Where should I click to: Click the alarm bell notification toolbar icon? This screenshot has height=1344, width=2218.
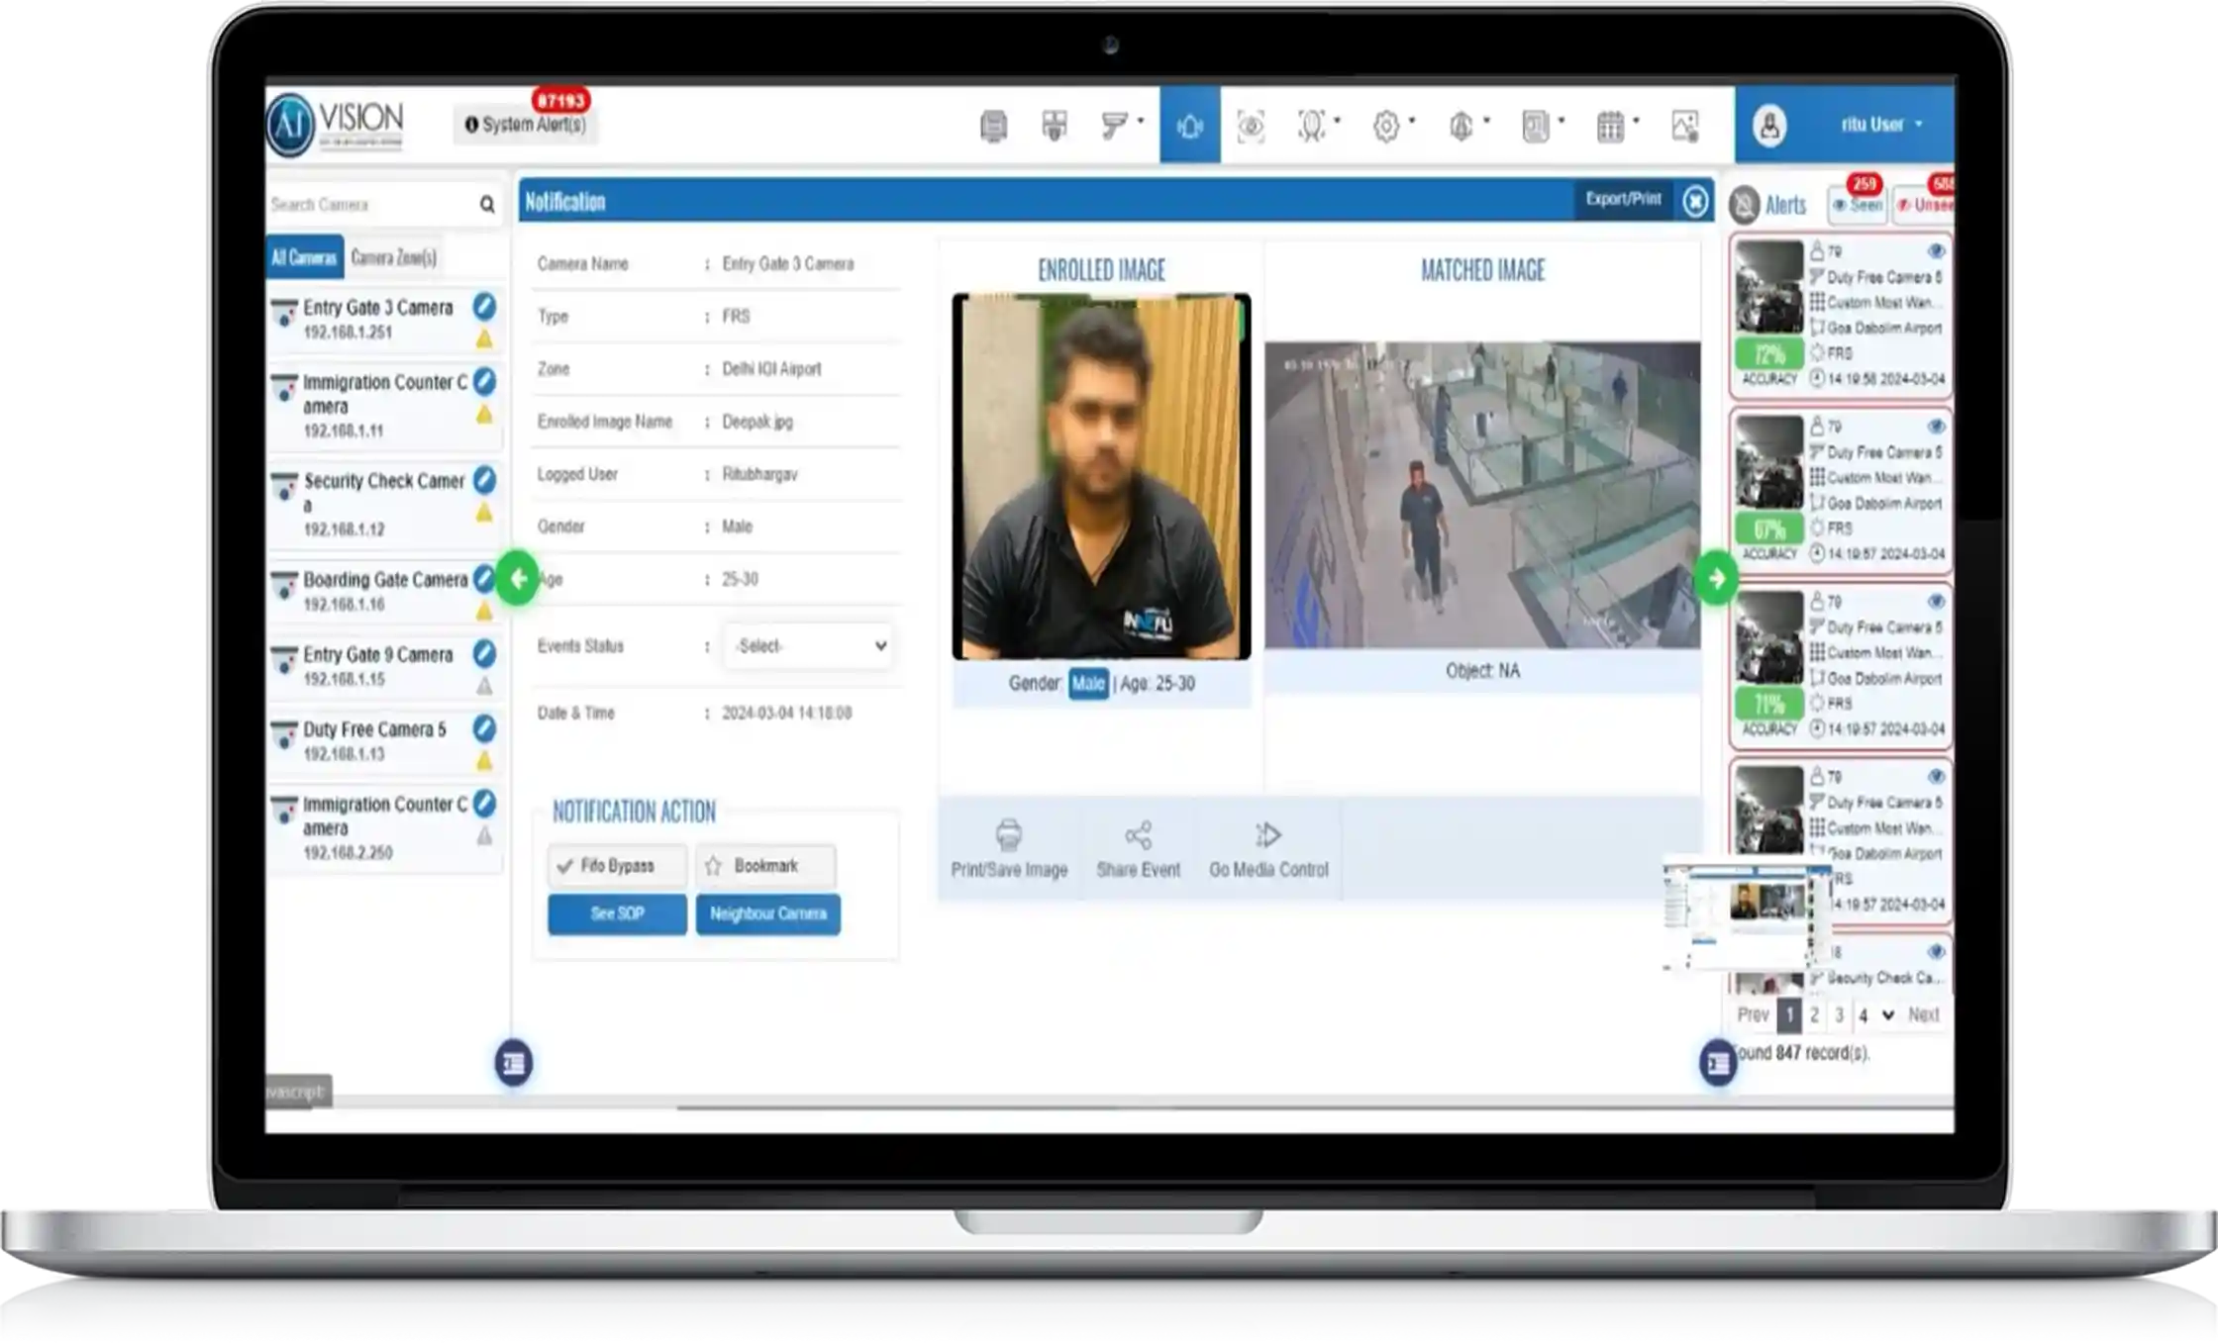point(1189,125)
